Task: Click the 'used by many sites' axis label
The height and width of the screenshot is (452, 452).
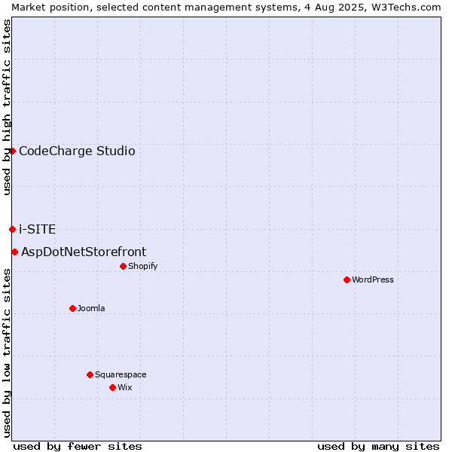Action: click(x=378, y=447)
